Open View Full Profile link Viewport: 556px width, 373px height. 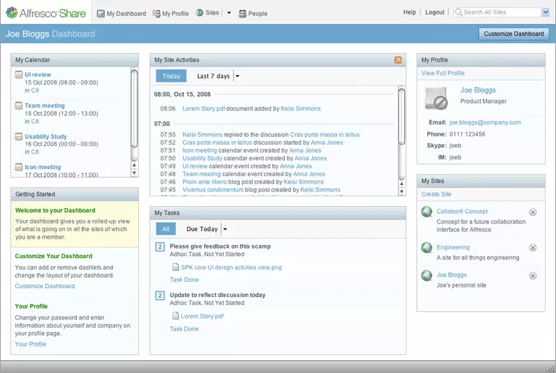point(443,73)
